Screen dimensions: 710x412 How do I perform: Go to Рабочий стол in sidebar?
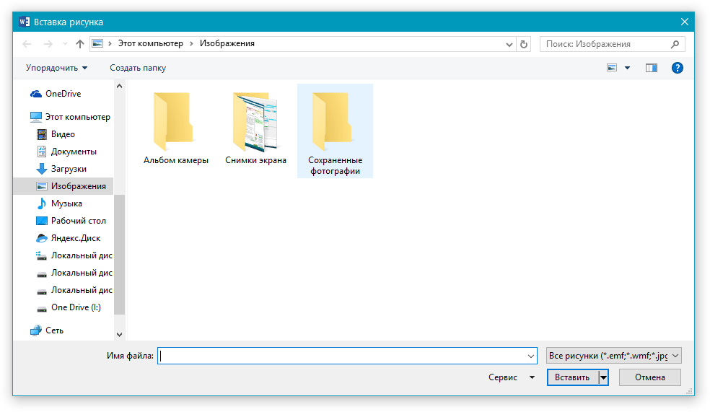pos(78,221)
